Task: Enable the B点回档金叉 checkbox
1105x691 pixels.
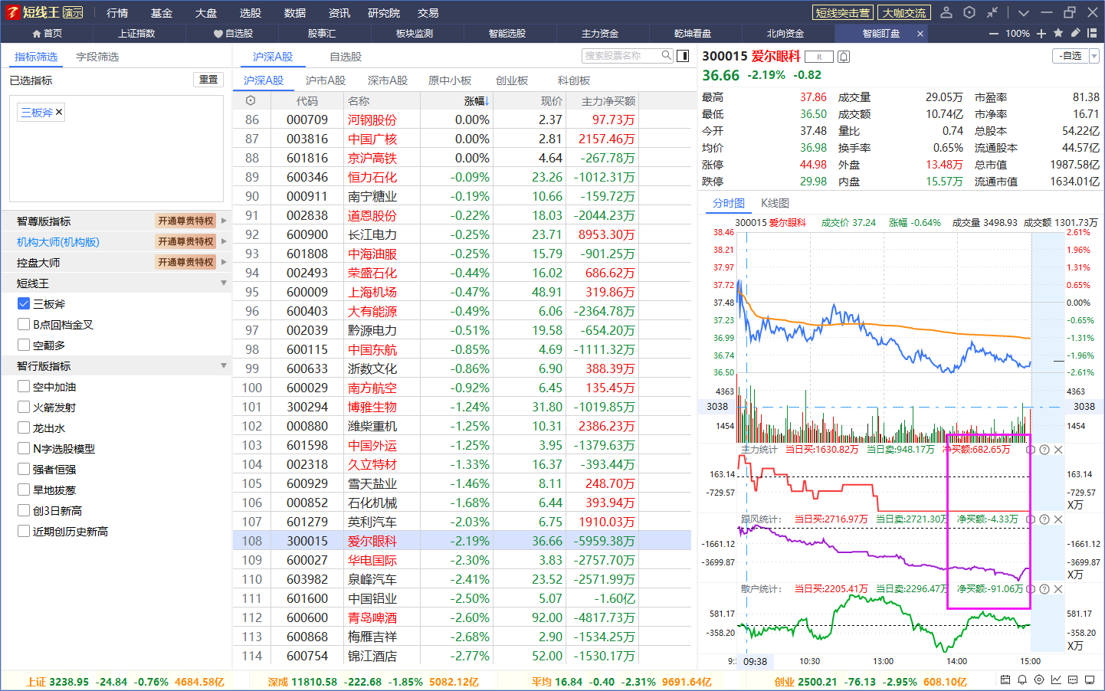Action: tap(24, 324)
